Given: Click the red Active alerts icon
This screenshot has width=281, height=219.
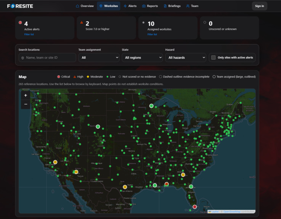Looking at the screenshot, I should pos(20,23).
